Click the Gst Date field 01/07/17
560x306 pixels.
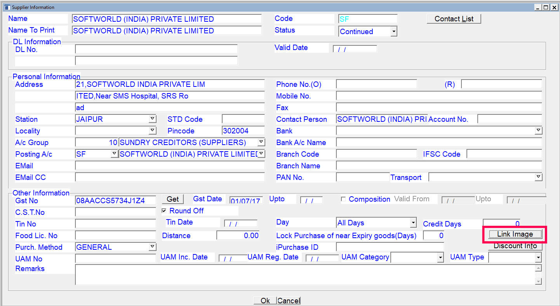coord(246,200)
